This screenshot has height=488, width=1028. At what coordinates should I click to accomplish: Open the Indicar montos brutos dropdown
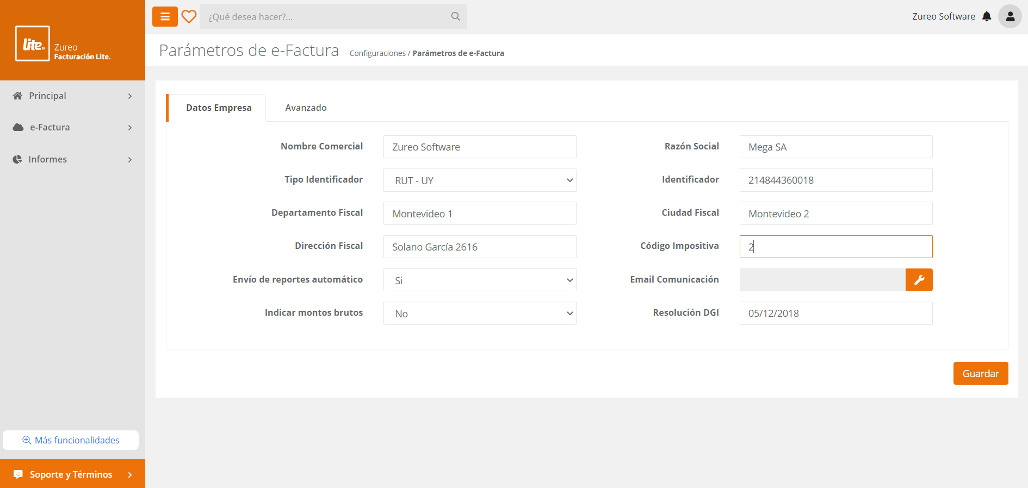[479, 314]
